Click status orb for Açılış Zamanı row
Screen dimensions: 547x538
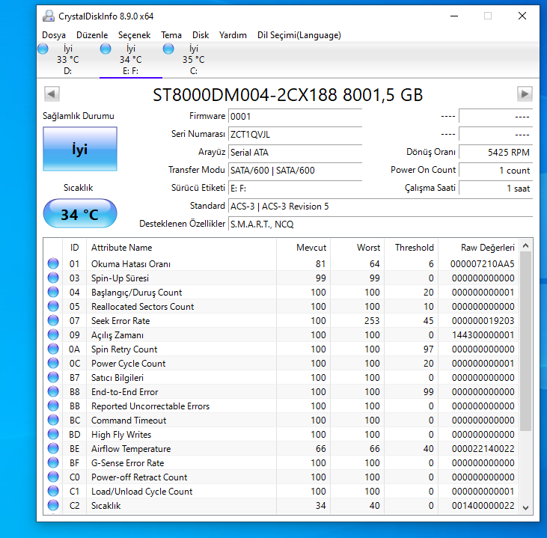coord(53,334)
